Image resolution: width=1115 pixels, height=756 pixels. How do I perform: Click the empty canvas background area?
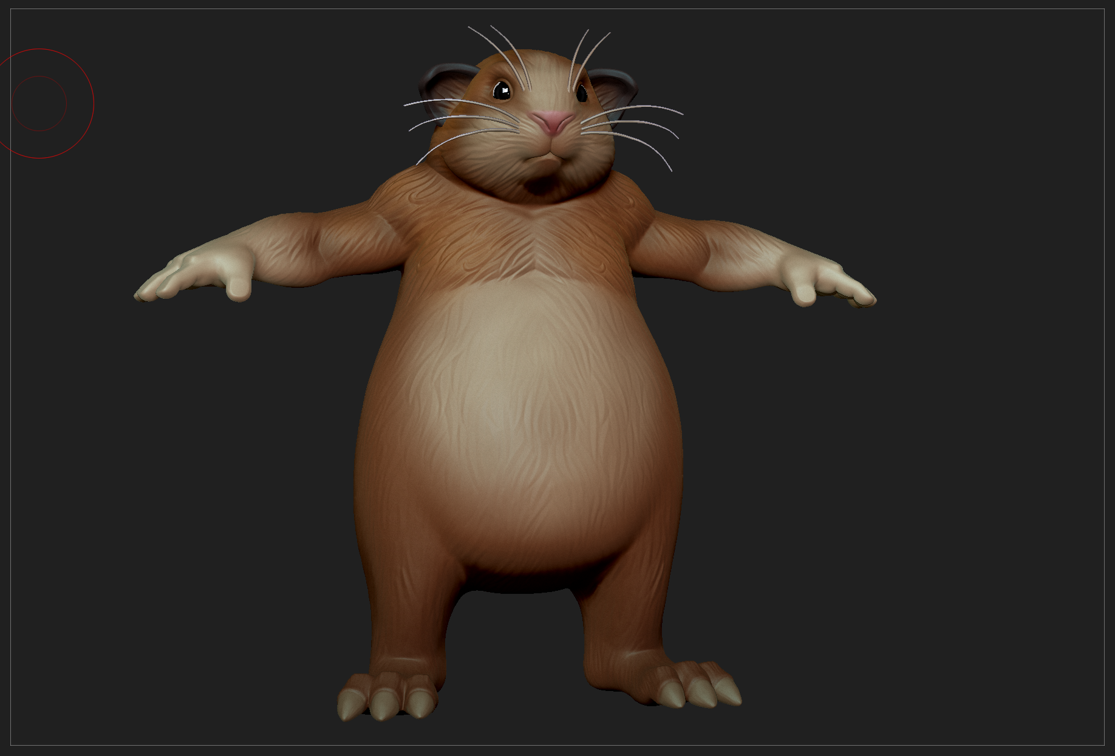(x=972, y=547)
